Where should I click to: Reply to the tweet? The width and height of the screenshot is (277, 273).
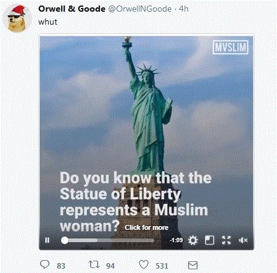pyautogui.click(x=44, y=264)
